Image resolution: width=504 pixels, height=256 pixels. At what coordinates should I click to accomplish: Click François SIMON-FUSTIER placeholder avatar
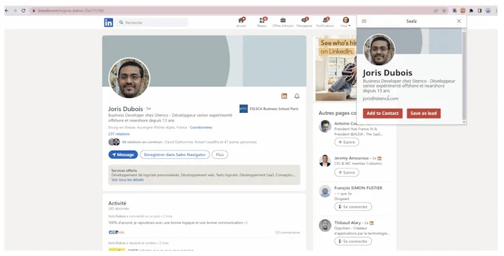(x=325, y=191)
